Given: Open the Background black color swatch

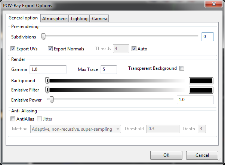Looking at the screenshot, I should click(x=201, y=81).
